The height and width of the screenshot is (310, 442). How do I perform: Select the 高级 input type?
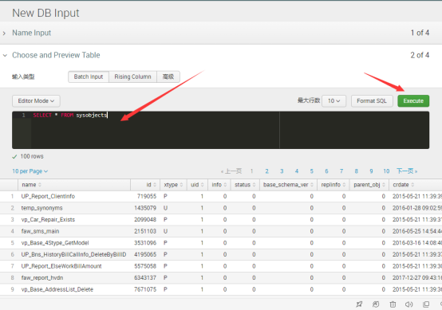pyautogui.click(x=168, y=77)
